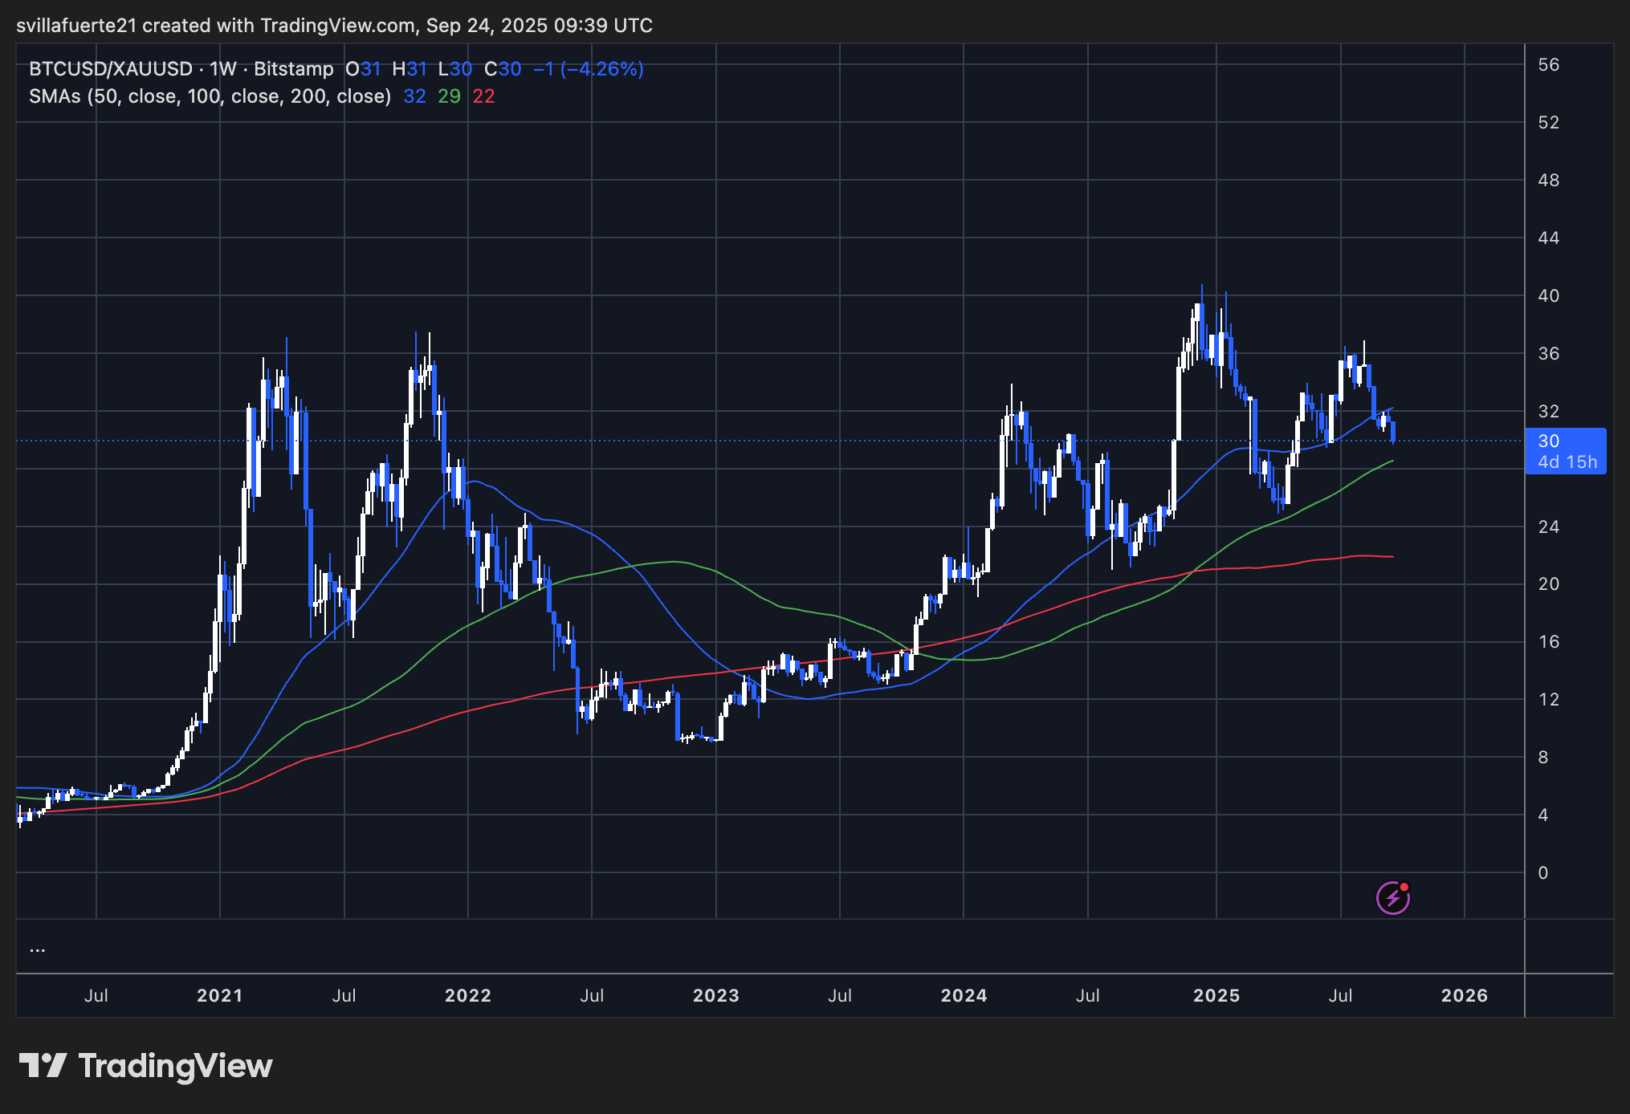Screen dimensions: 1630x1114
Task: Click the 2025 label on time axis
Action: click(x=1216, y=995)
